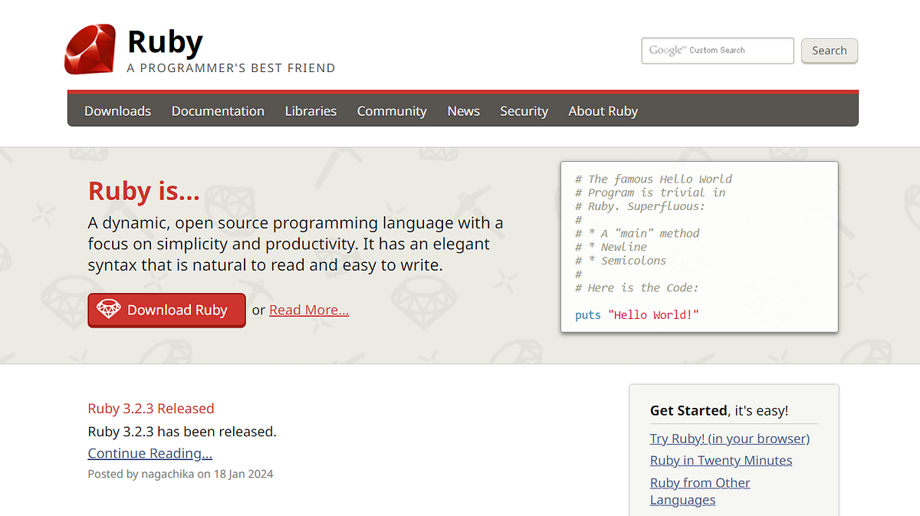Image resolution: width=920 pixels, height=516 pixels.
Task: Visit the Community section
Action: pyautogui.click(x=391, y=111)
